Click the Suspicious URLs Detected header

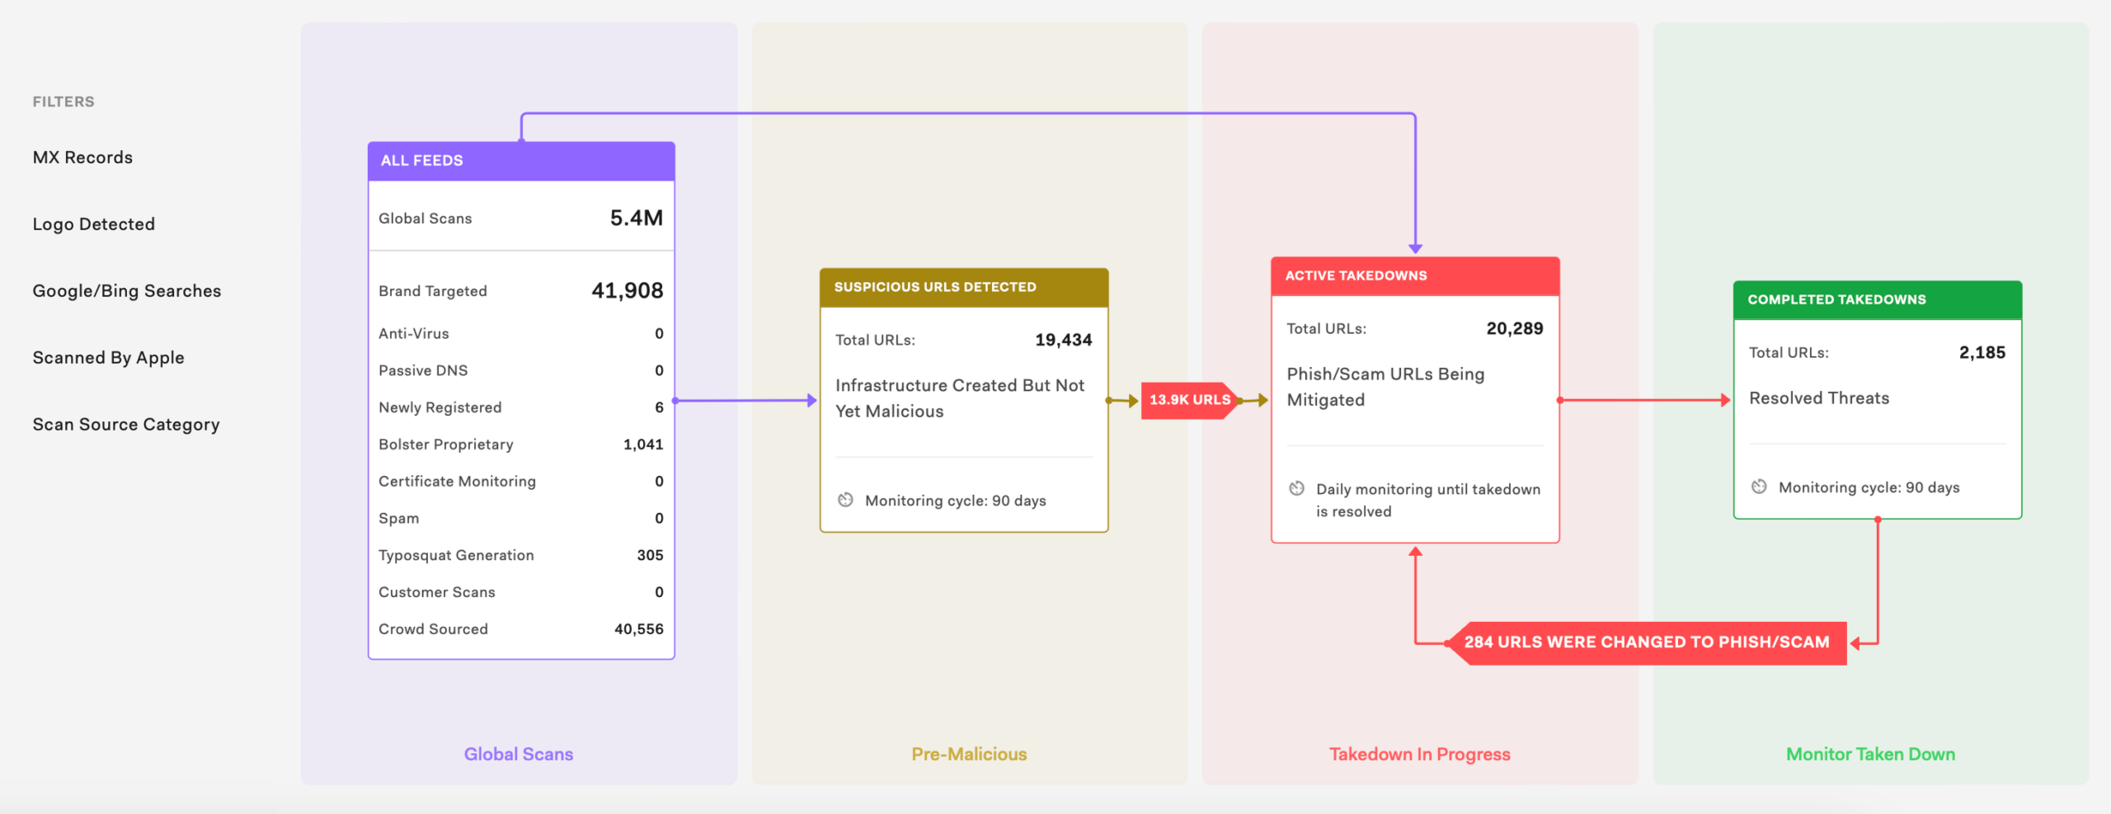pyautogui.click(x=963, y=287)
